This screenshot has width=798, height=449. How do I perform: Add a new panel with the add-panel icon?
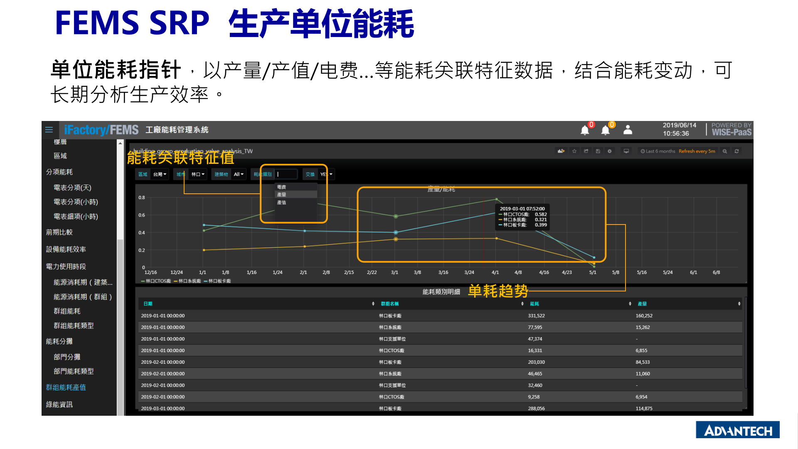click(x=562, y=151)
